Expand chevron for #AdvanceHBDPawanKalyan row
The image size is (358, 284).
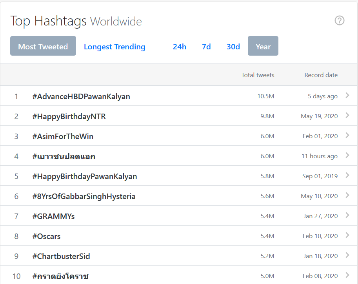347,95
